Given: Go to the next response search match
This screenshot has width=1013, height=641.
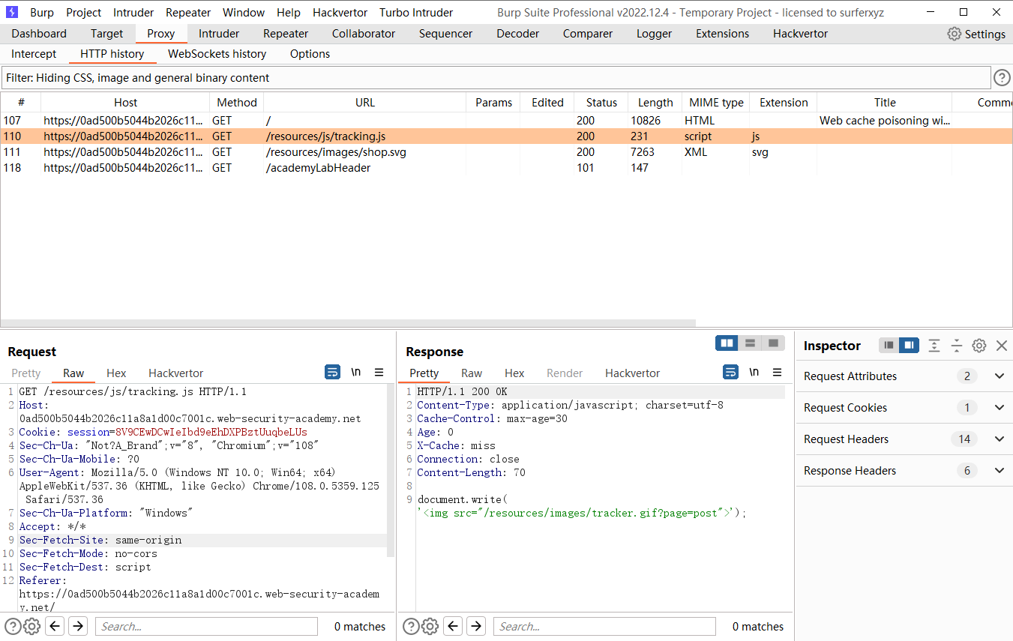Looking at the screenshot, I should pos(476,626).
